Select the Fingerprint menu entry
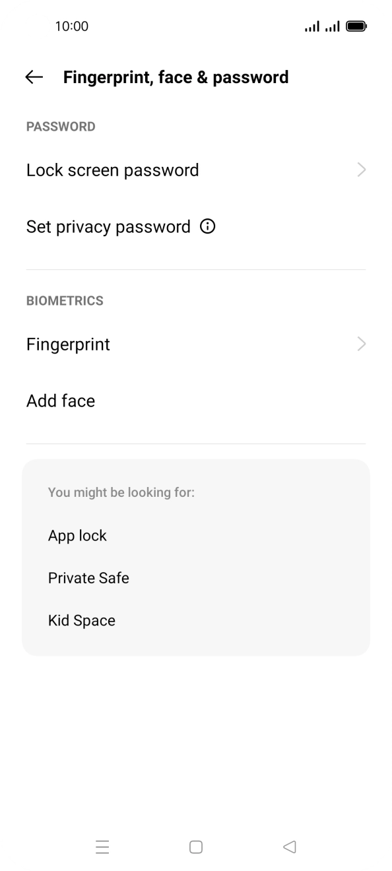The image size is (392, 871). [x=68, y=344]
